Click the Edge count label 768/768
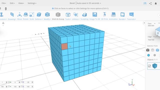Viewport: 160px width, 90px height. click(x=151, y=40)
